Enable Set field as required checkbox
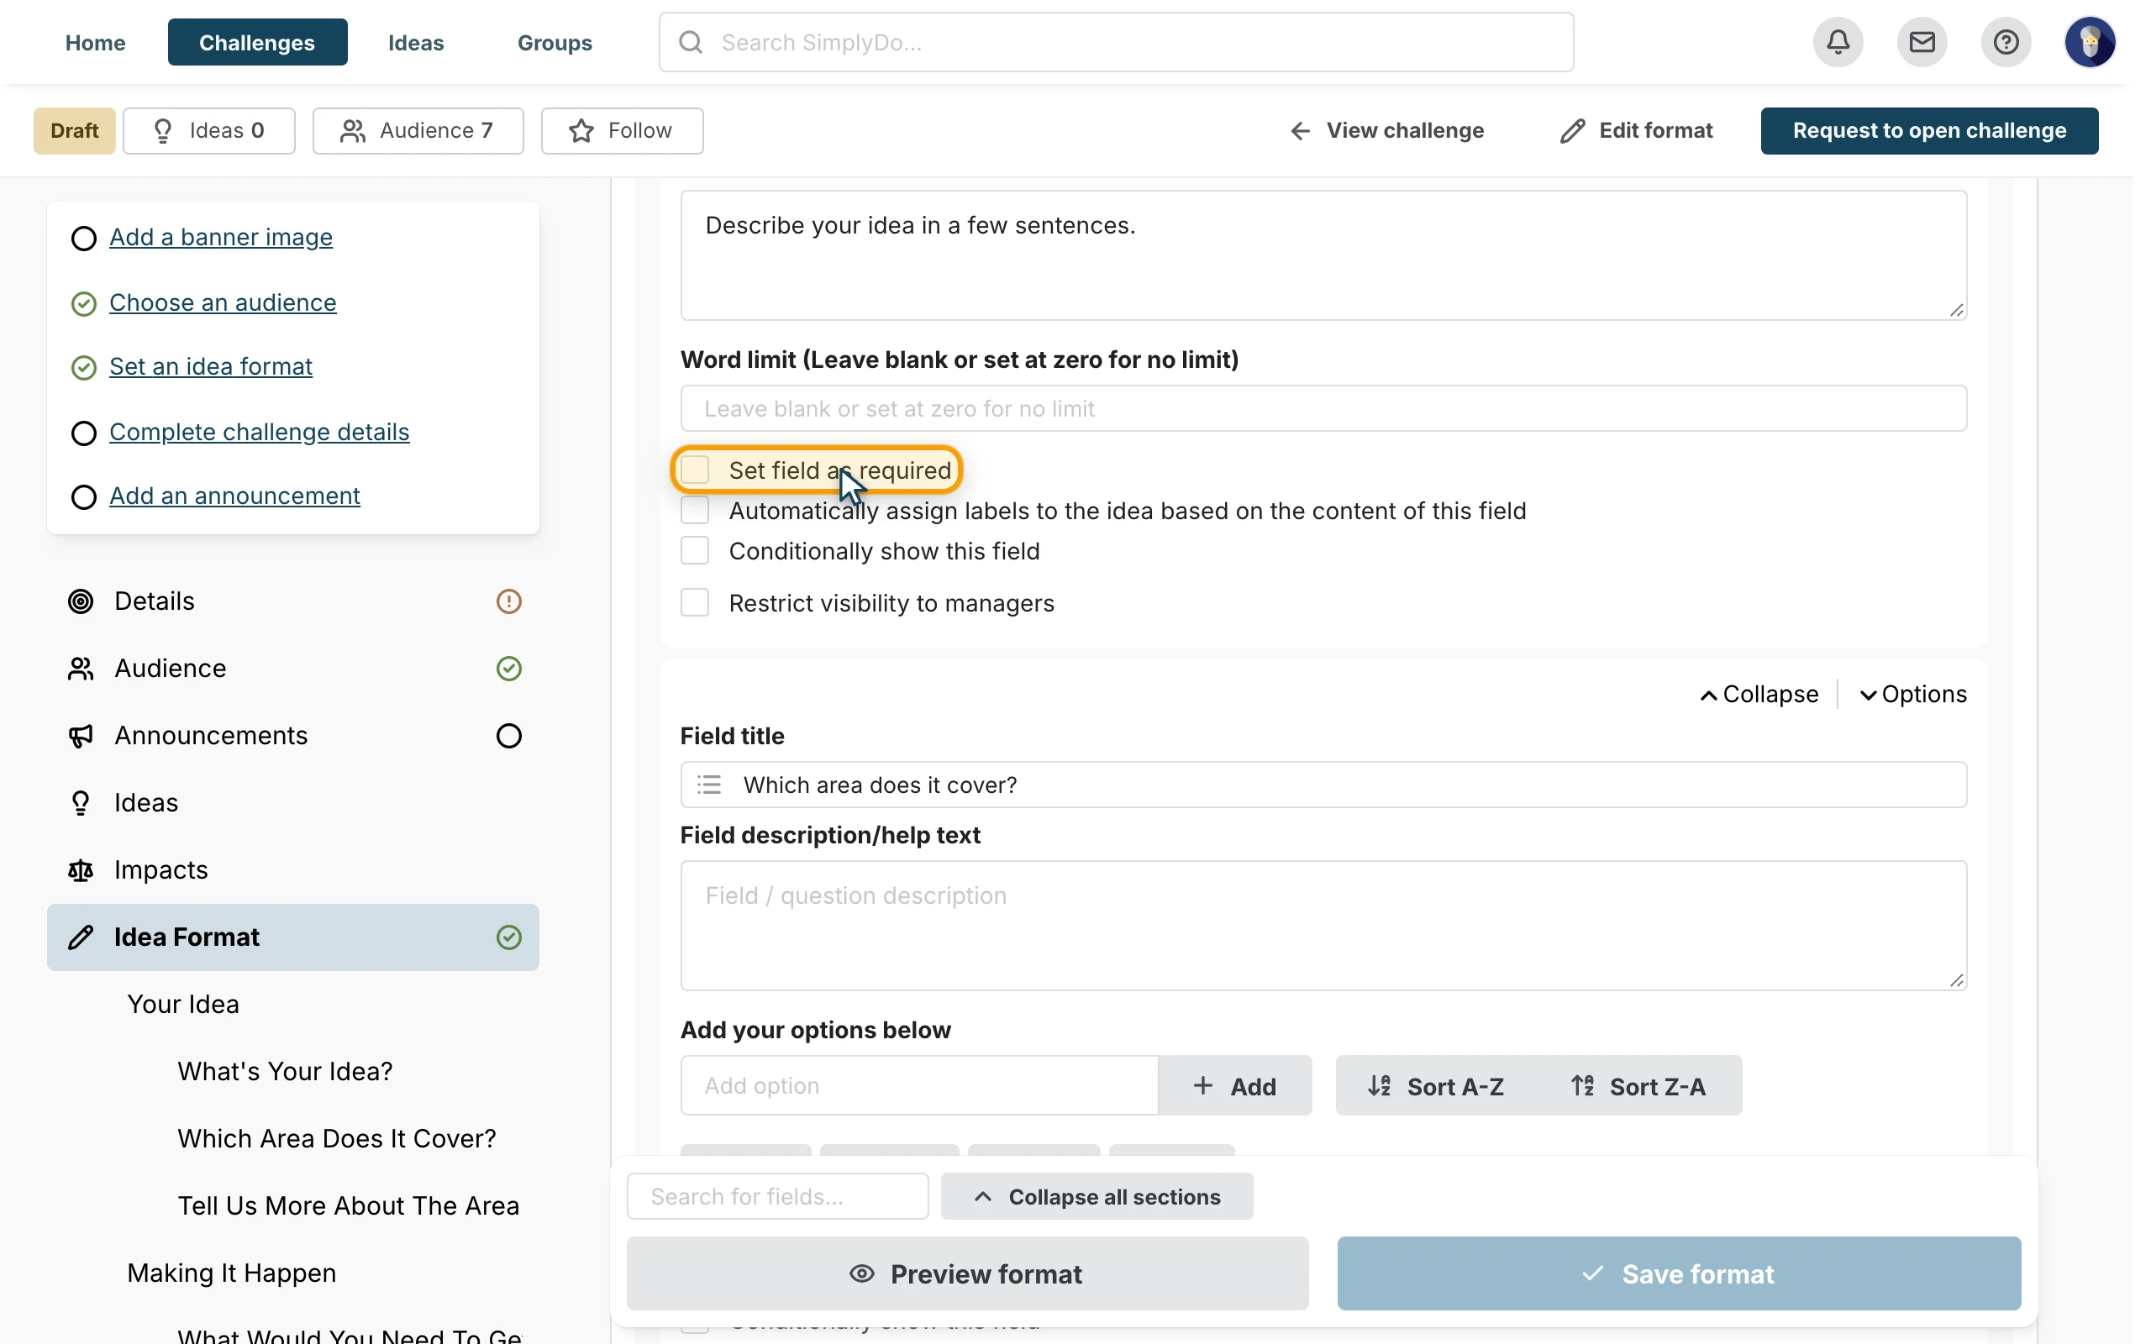 pyautogui.click(x=695, y=470)
